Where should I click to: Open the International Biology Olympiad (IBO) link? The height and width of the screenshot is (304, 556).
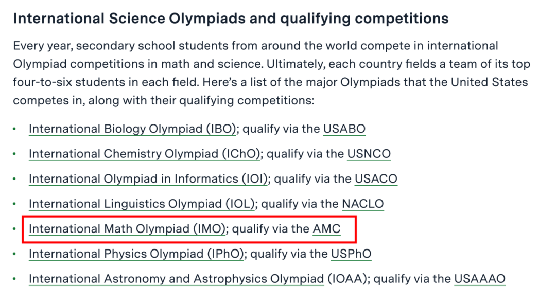coord(132,129)
